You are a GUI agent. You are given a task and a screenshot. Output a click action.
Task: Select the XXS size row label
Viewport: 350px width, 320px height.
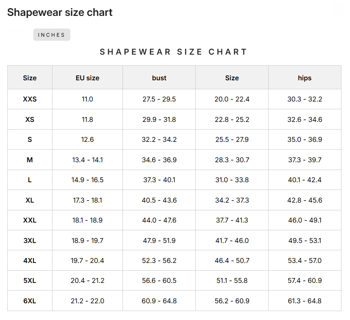(x=29, y=99)
